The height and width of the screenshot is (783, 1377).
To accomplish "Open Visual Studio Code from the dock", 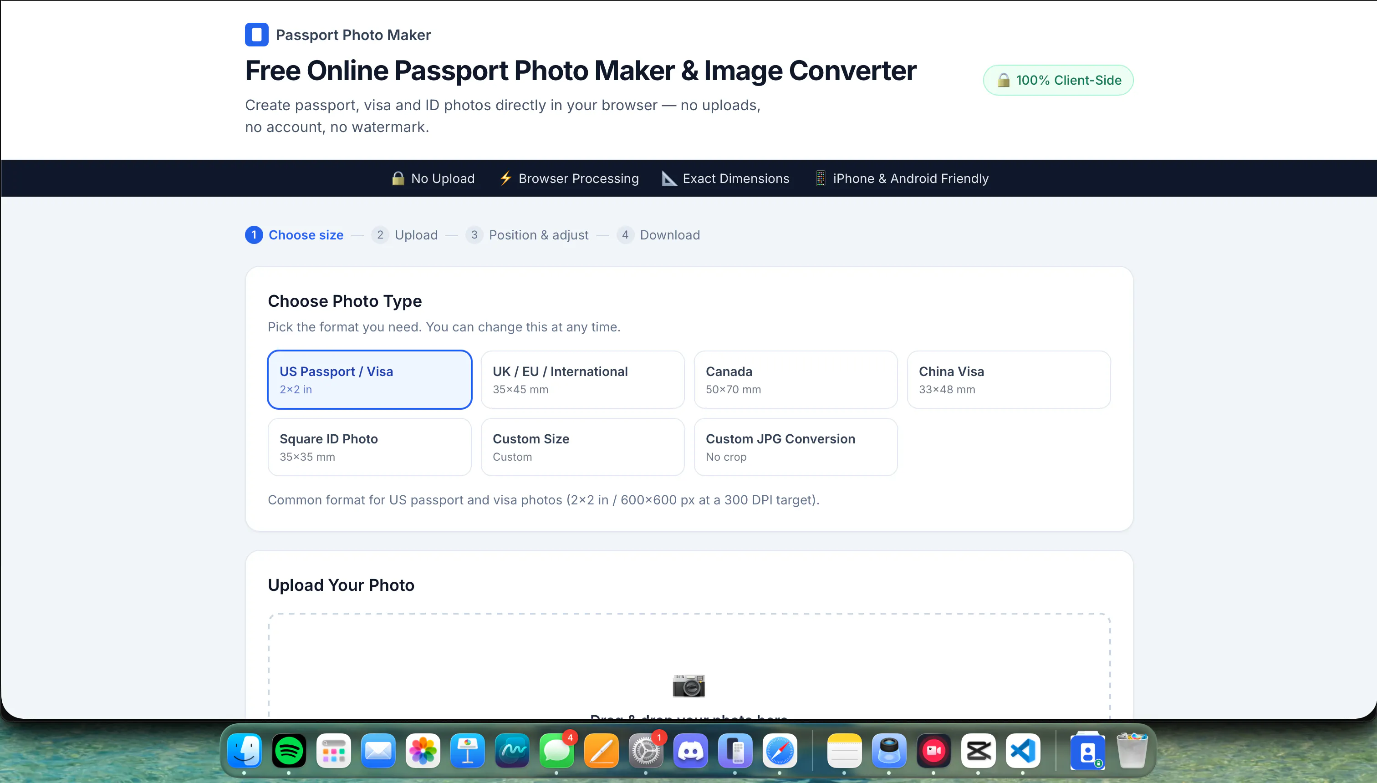I will (1023, 751).
